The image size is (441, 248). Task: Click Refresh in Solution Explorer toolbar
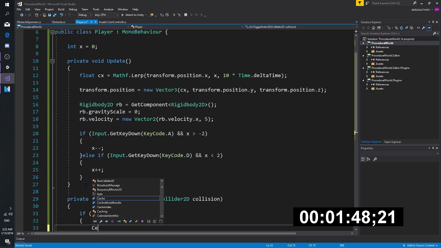(401, 28)
